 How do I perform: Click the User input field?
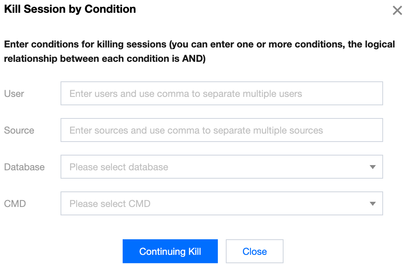coord(221,94)
